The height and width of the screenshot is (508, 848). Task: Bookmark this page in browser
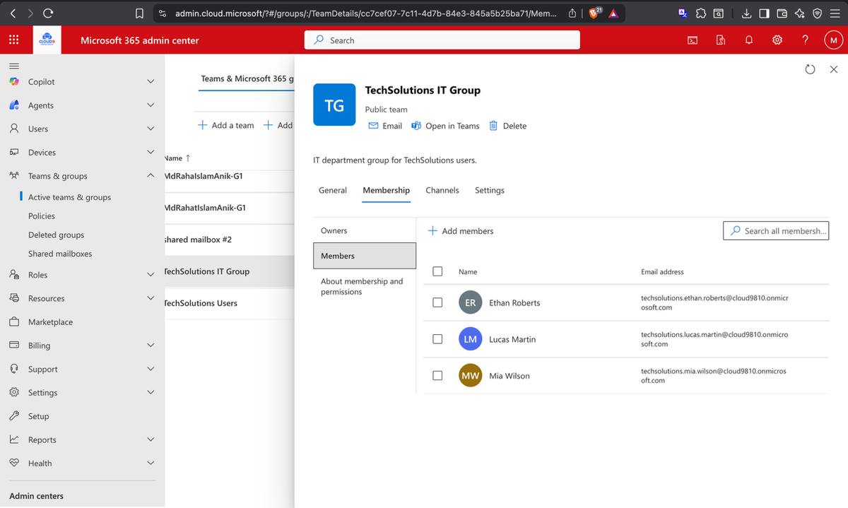pos(140,13)
